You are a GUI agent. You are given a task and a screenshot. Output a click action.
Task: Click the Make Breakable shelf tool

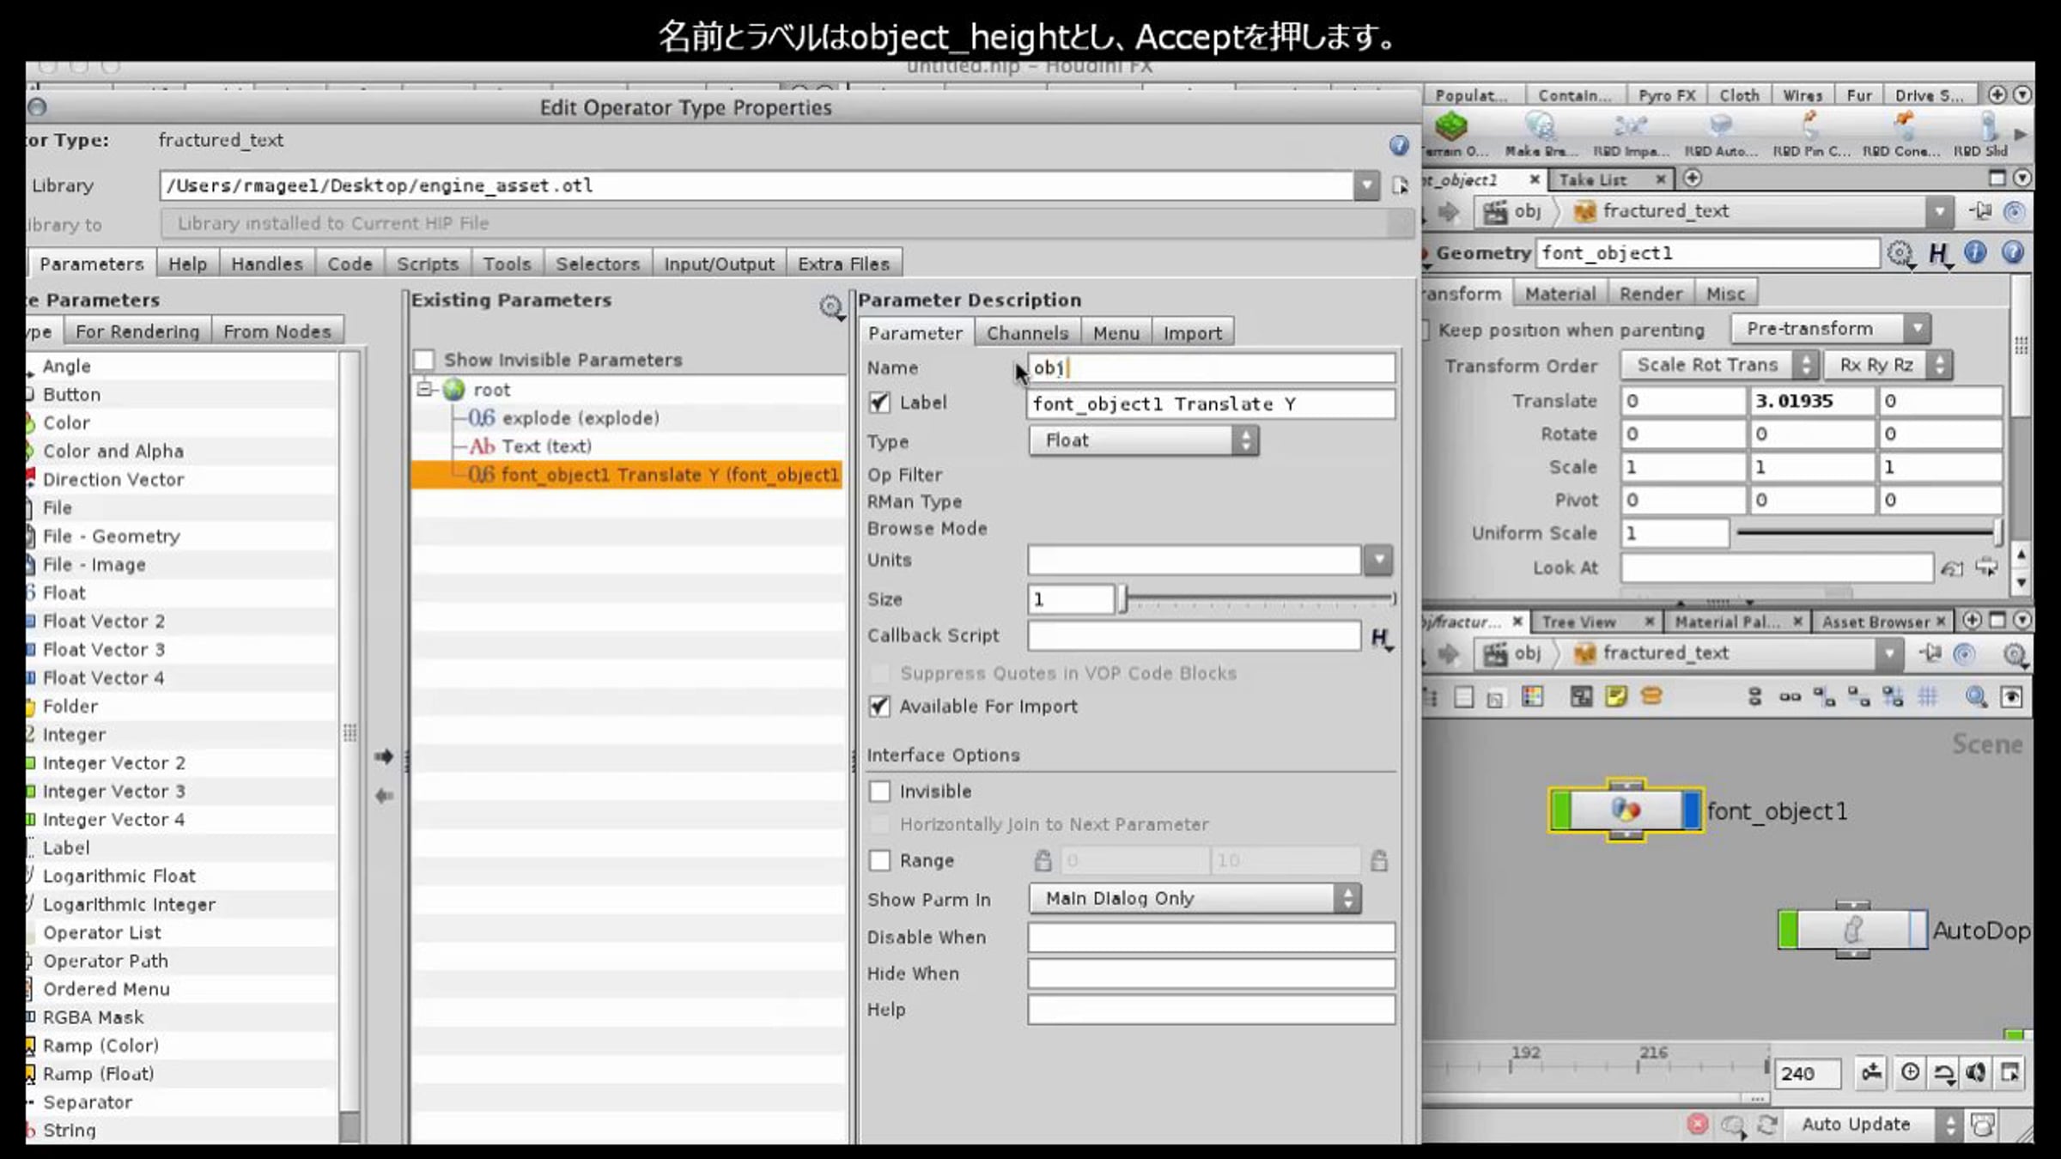[1541, 134]
